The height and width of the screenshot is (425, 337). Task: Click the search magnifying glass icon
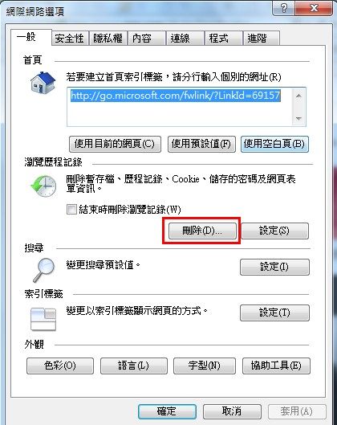pos(44,270)
